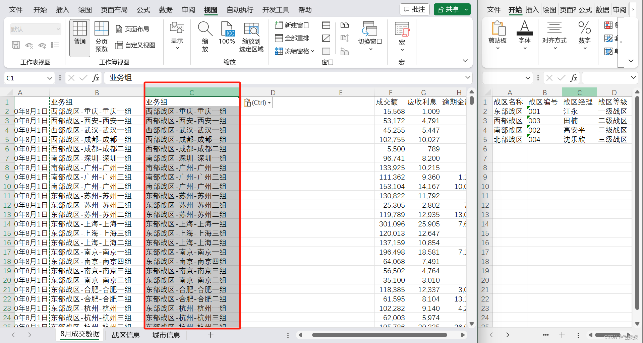
Task: Click the Hide window icon
Action: click(326, 38)
